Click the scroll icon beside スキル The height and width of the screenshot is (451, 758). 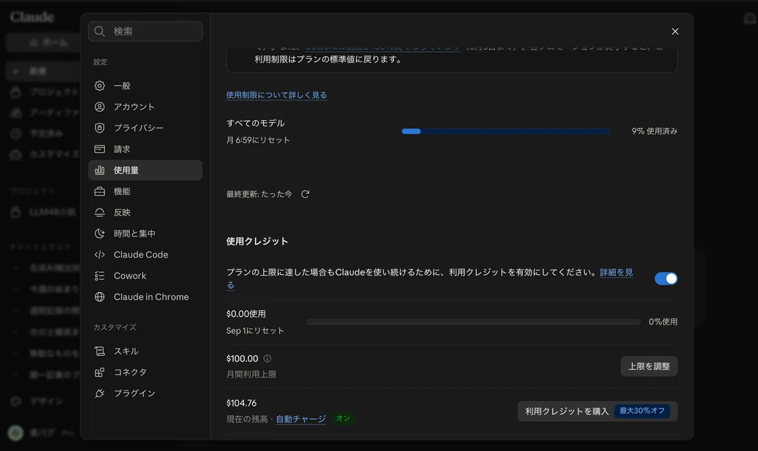pyautogui.click(x=100, y=351)
